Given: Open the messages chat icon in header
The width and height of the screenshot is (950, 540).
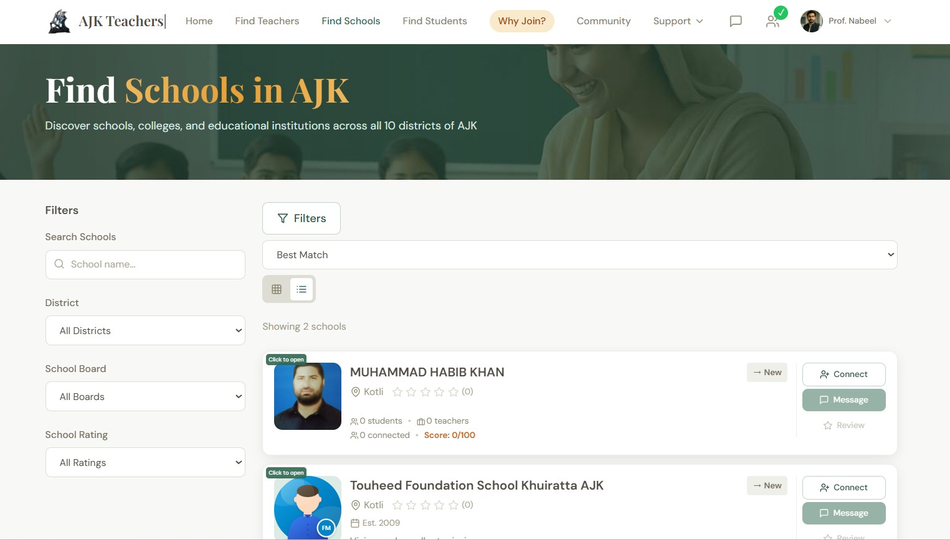Looking at the screenshot, I should 736,21.
